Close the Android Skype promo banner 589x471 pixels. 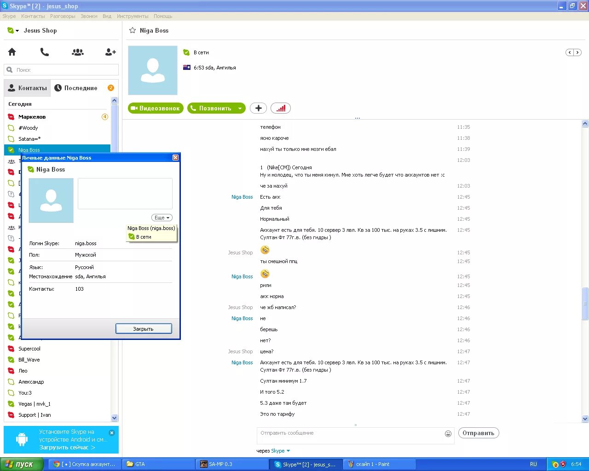tap(112, 433)
